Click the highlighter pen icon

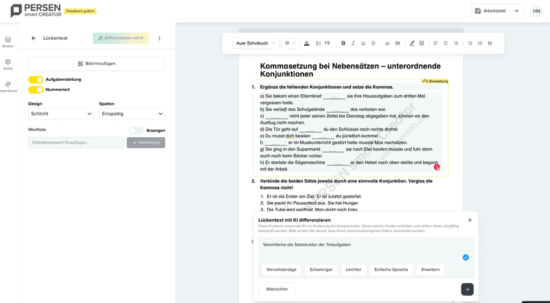coord(412,43)
